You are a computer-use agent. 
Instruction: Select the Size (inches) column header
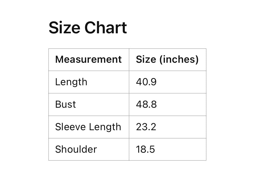pos(167,59)
